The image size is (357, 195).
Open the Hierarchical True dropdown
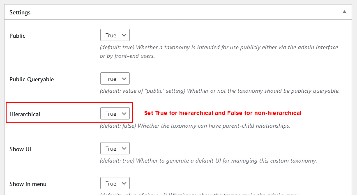point(115,113)
